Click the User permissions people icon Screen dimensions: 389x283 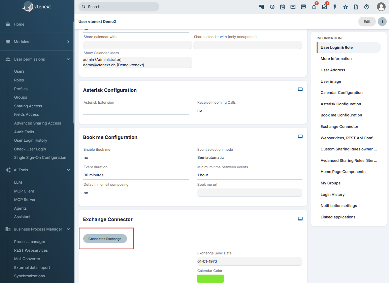(x=8, y=59)
